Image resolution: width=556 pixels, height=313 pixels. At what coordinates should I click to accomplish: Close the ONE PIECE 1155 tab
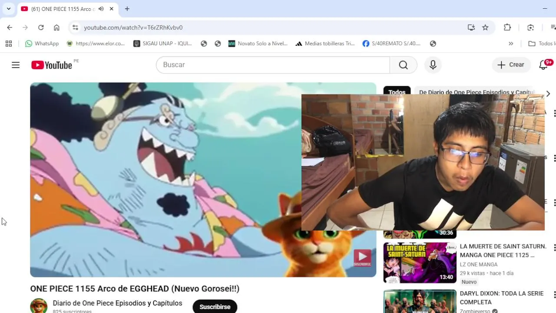tap(112, 9)
